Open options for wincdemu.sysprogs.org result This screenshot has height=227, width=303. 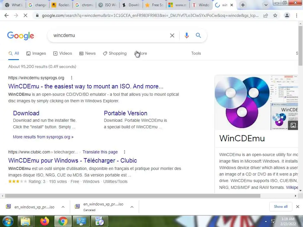coord(72,78)
